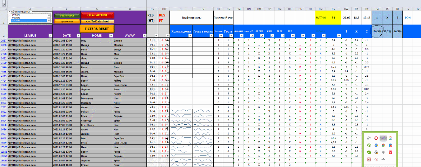Screen dimensions: 421x167
Task: Click the Opera browser tray icon
Action: click(x=376, y=139)
